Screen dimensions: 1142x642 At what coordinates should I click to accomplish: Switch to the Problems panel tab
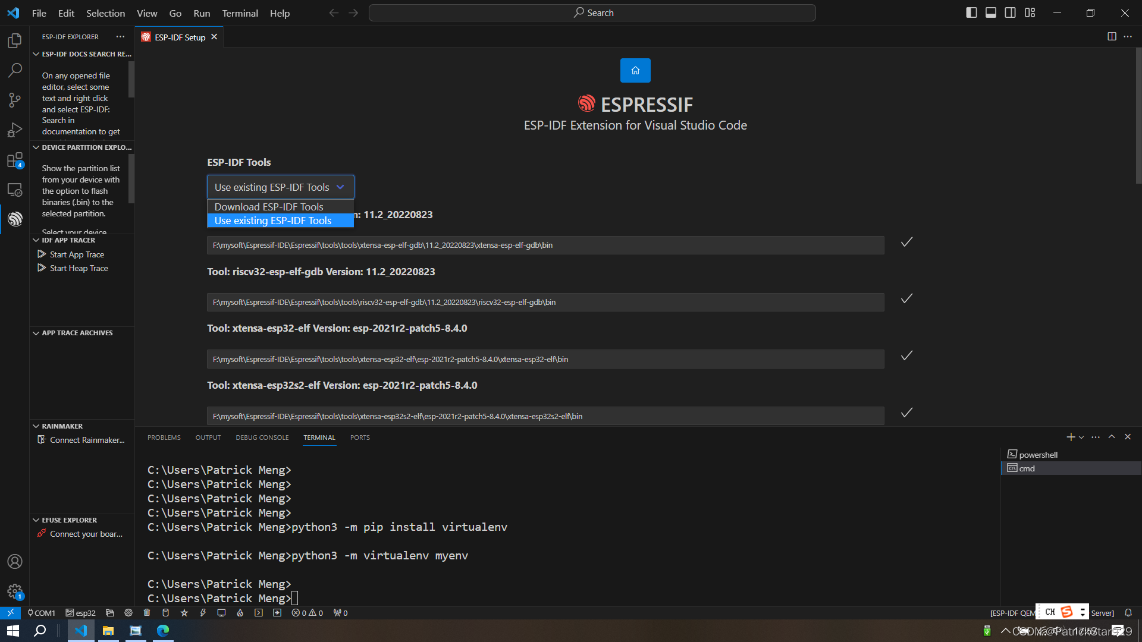164,438
